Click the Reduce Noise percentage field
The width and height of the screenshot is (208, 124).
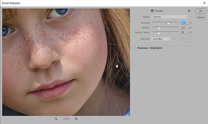click(x=184, y=32)
